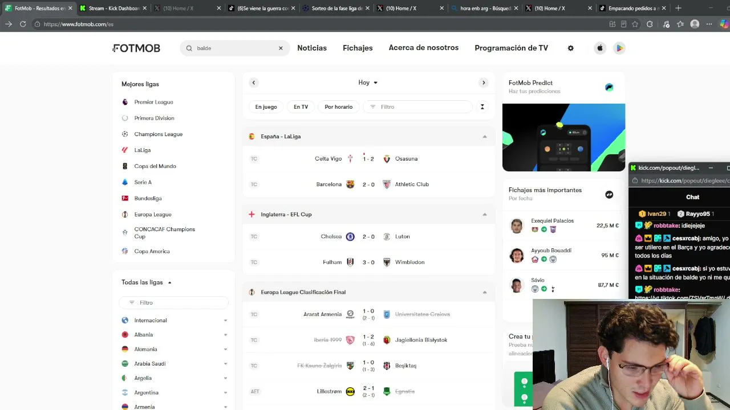
Task: Click the reader view icon in the address bar
Action: [623, 24]
